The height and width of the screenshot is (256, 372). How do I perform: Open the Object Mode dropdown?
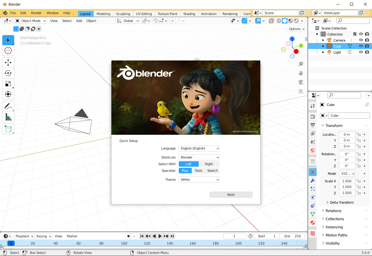30,21
